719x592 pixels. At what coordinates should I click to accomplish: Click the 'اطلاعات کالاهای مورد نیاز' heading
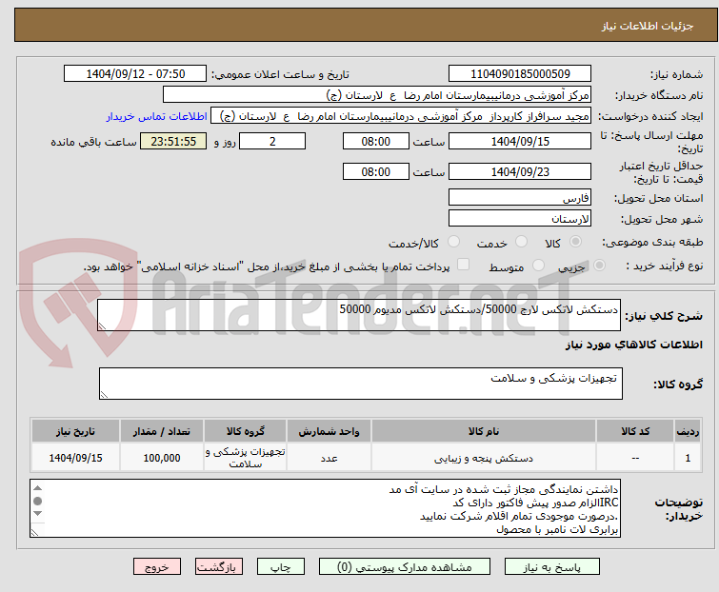click(633, 345)
